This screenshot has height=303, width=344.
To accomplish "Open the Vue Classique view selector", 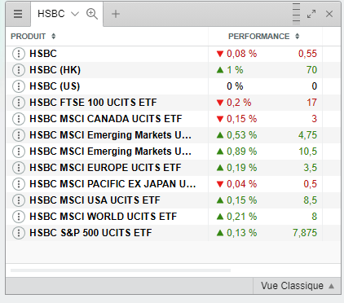I will 297,286.
